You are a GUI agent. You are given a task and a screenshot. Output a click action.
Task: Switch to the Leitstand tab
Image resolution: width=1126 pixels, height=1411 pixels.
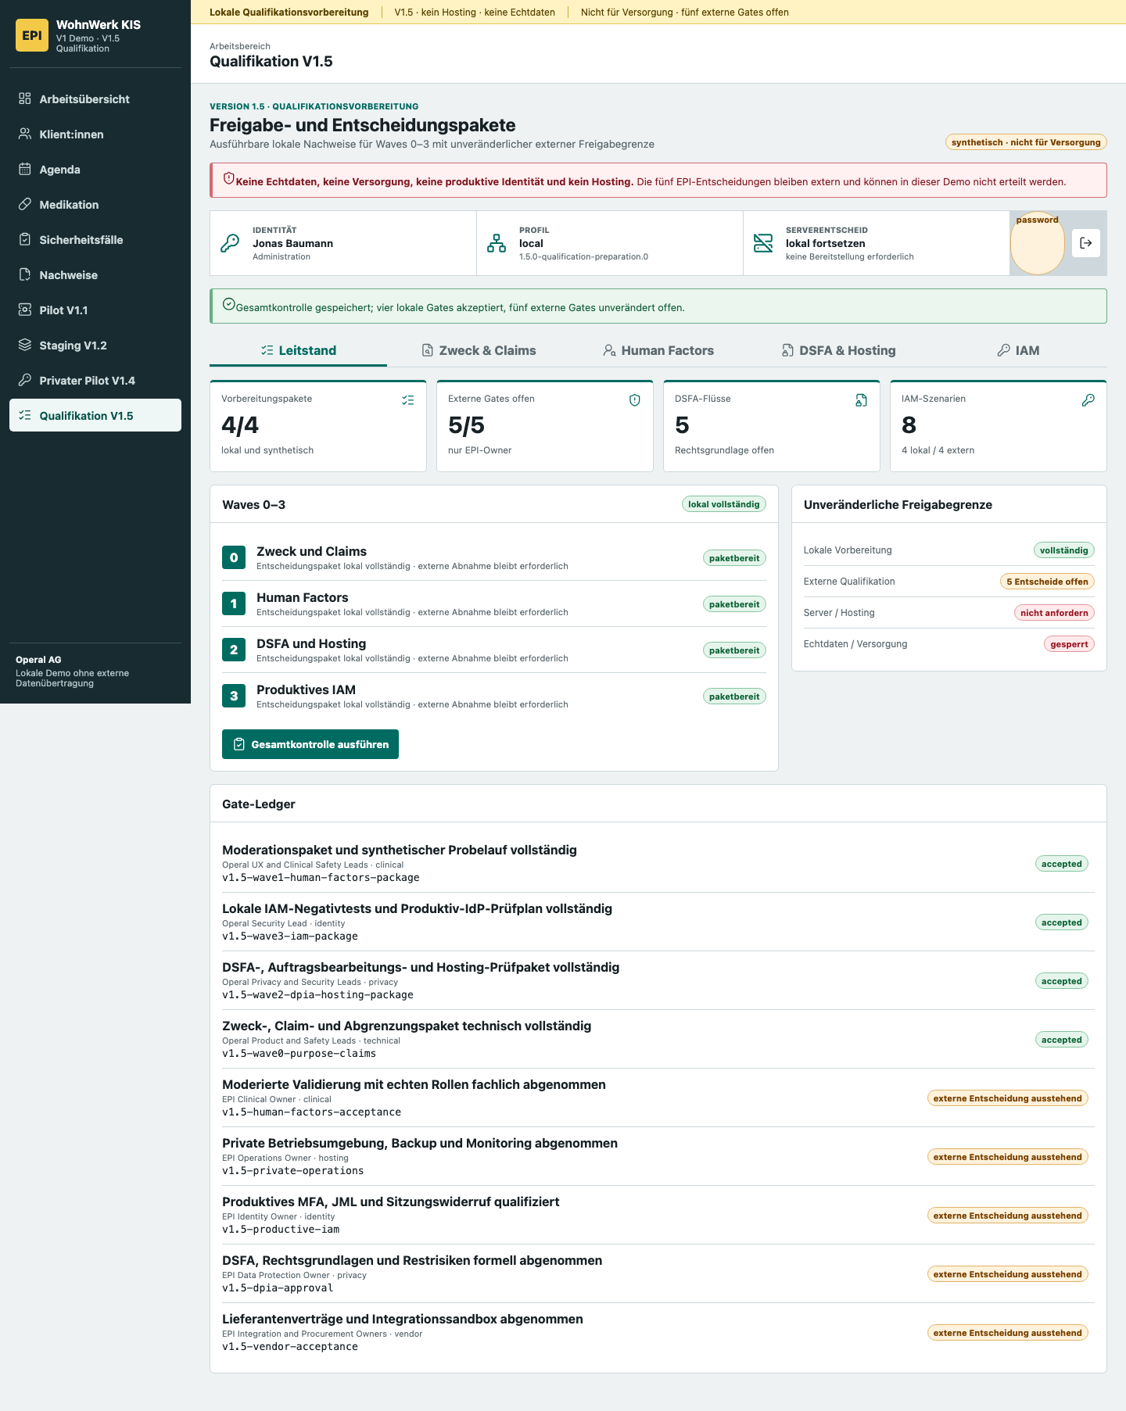coord(298,350)
